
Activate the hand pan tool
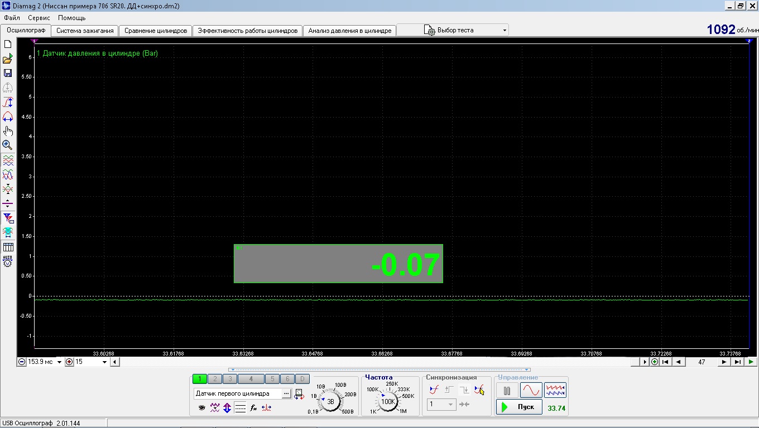pyautogui.click(x=8, y=131)
